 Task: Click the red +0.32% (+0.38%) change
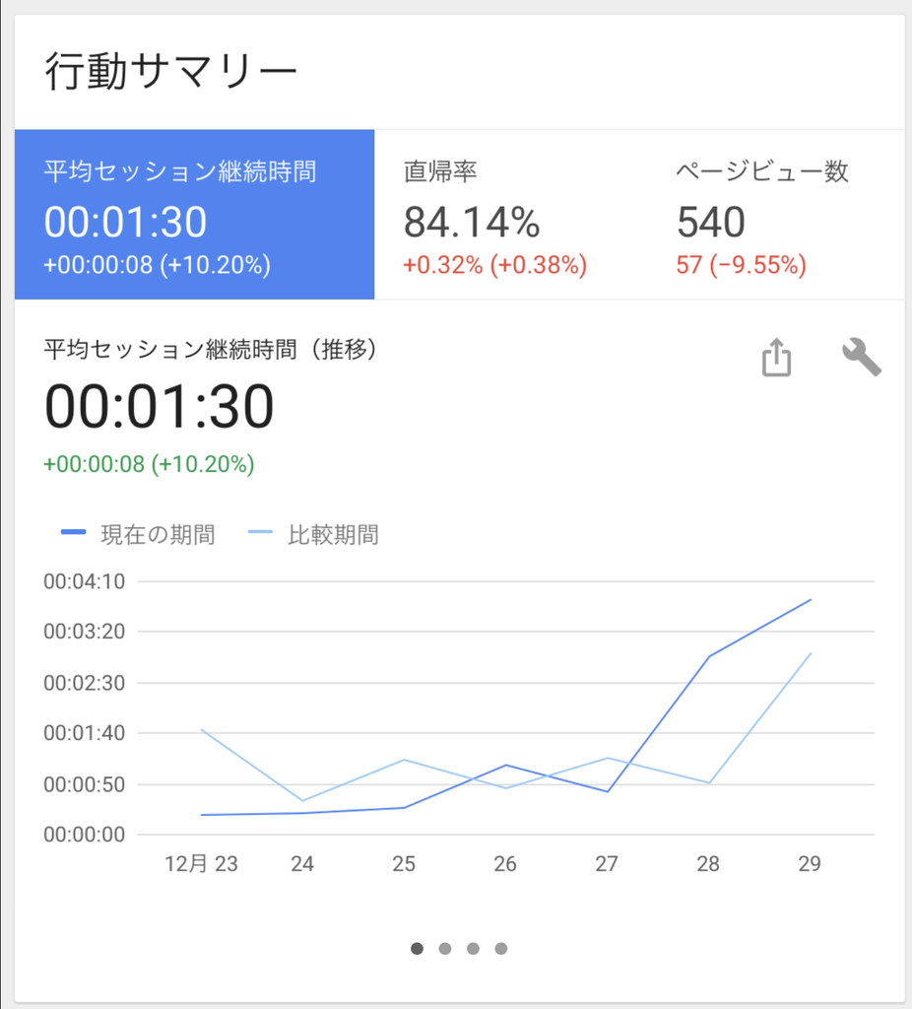[494, 265]
